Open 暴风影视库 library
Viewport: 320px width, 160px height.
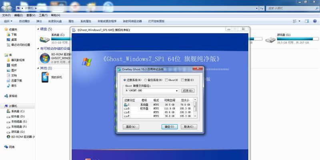(x=18, y=60)
